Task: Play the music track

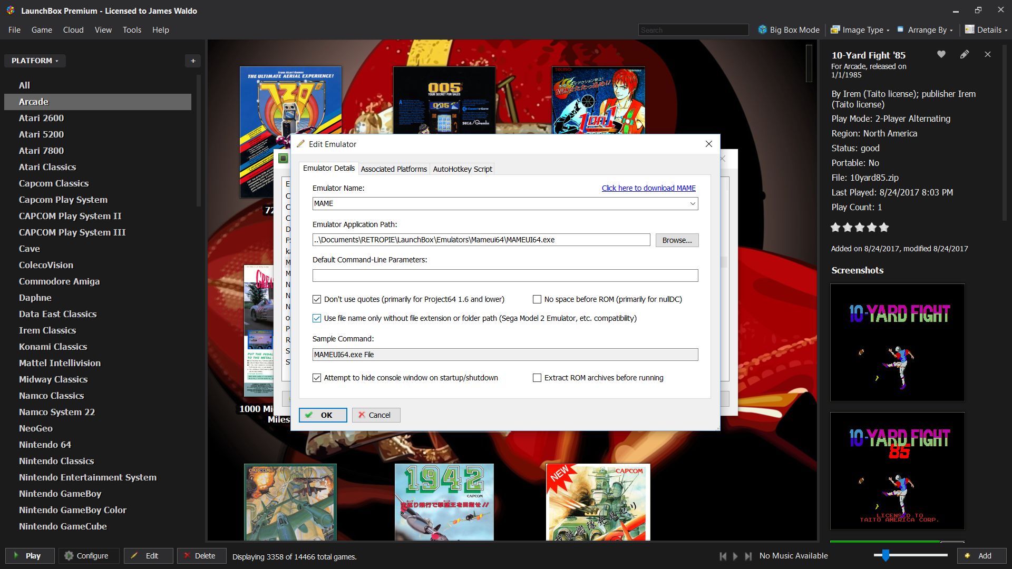Action: pyautogui.click(x=735, y=556)
